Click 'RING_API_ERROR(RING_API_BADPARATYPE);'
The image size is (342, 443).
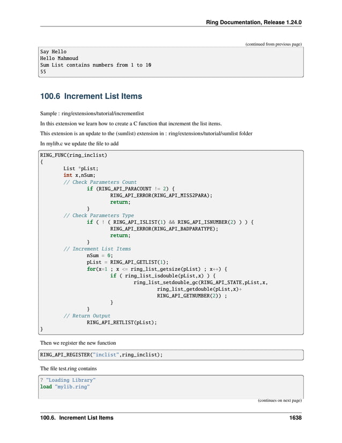(165, 229)
